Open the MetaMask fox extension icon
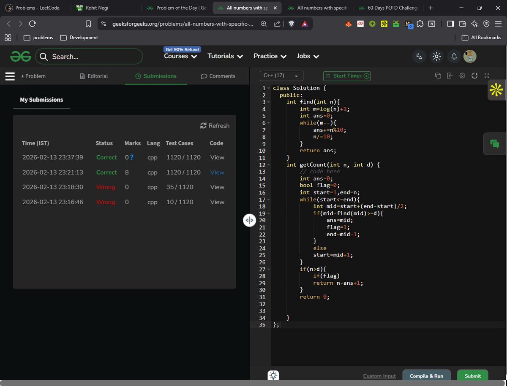 [349, 24]
